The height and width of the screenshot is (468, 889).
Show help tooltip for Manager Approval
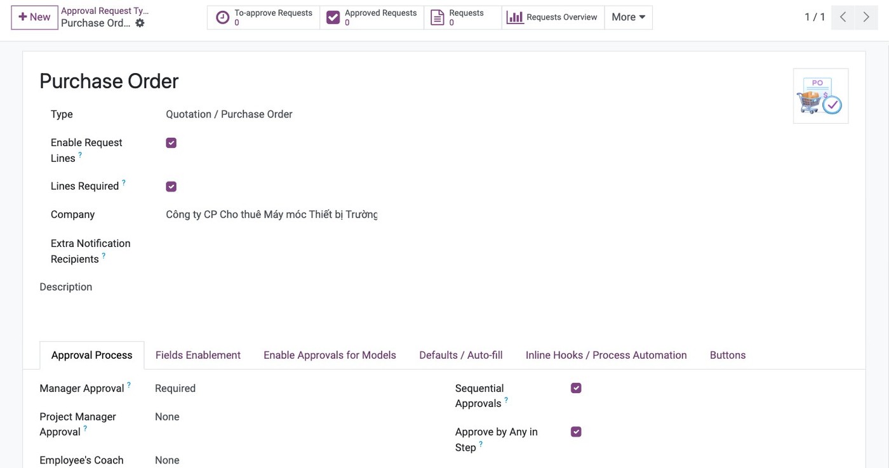click(129, 385)
